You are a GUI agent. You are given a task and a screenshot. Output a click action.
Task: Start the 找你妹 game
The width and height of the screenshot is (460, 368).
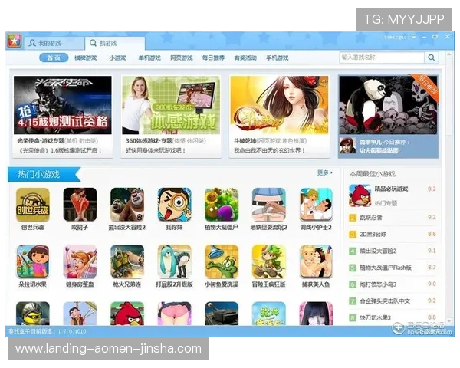tap(174, 205)
